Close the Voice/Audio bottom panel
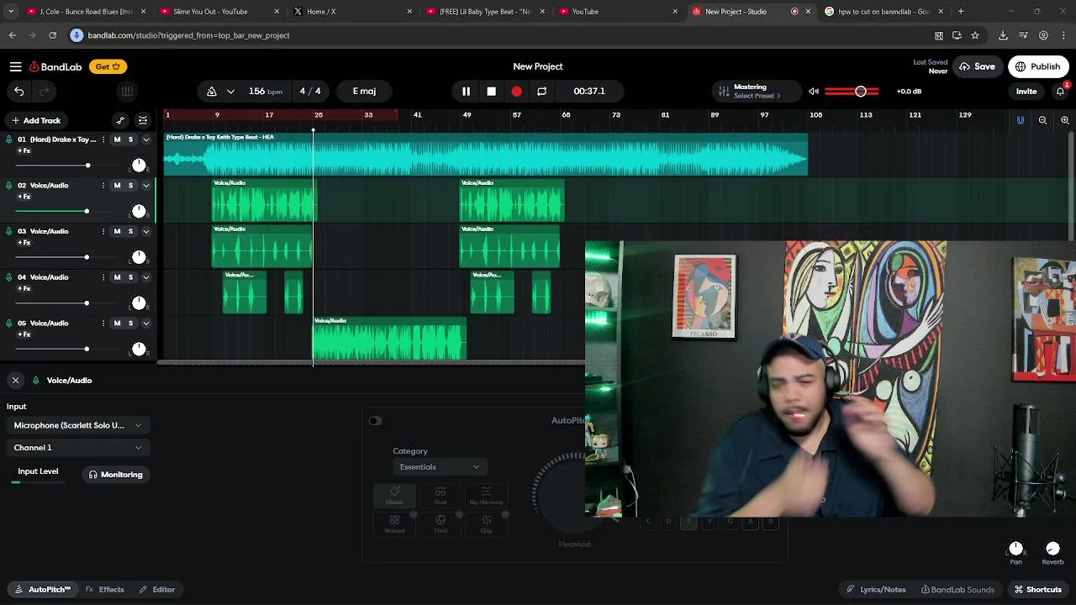 pos(15,381)
